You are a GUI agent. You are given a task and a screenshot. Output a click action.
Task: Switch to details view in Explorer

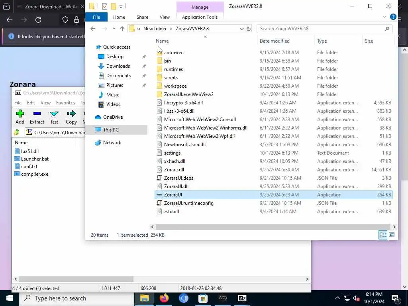tap(383, 235)
